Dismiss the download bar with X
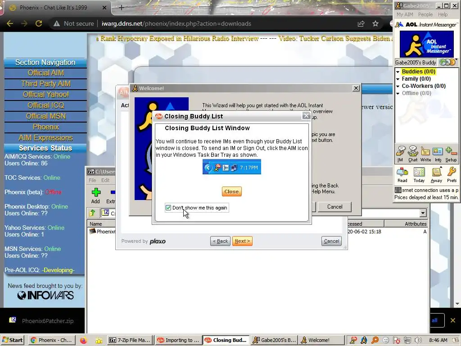 [x=453, y=320]
